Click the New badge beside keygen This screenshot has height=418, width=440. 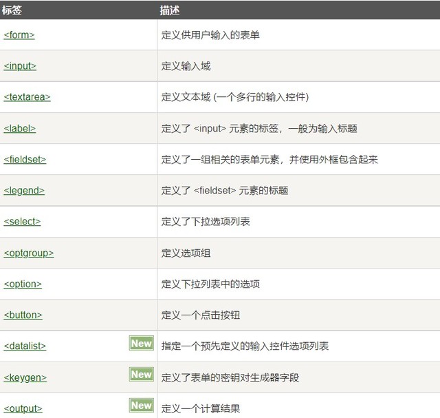pyautogui.click(x=141, y=375)
